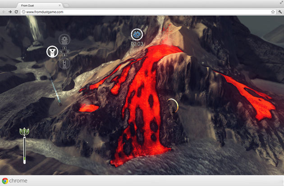
Task: Select the lower faded totem power icon
Action: tap(64, 63)
